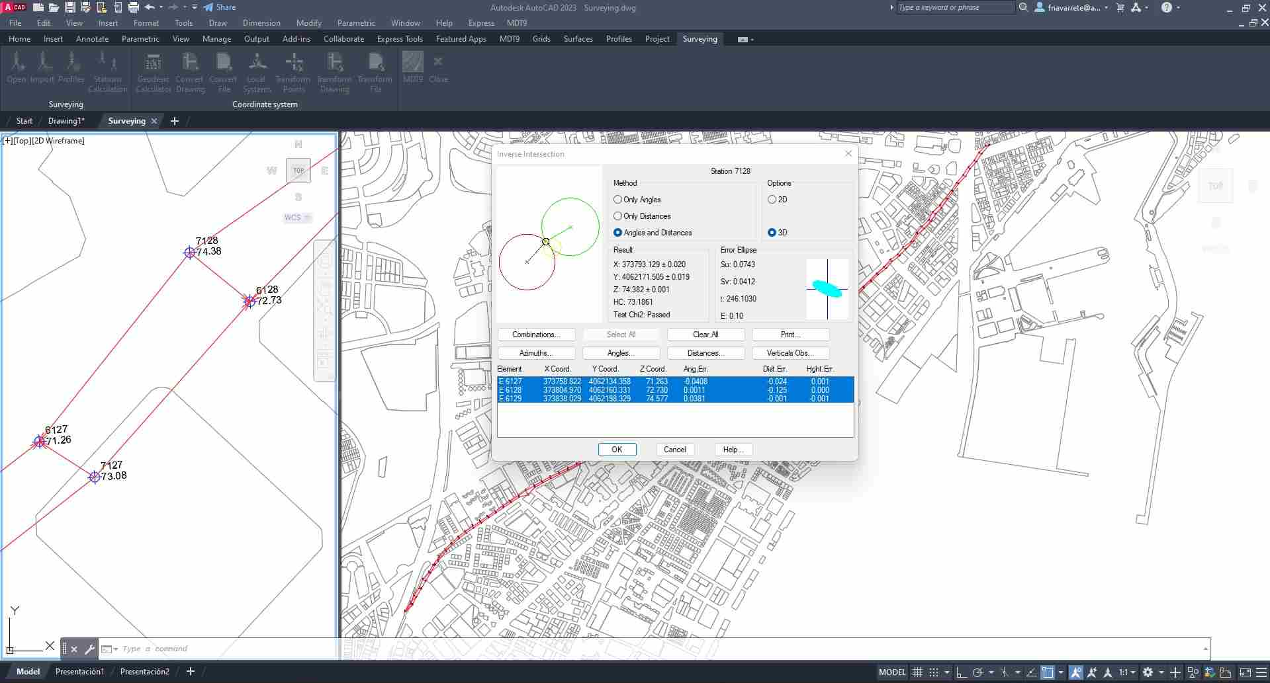Image resolution: width=1270 pixels, height=683 pixels.
Task: Select the Only Angles method
Action: pos(617,200)
